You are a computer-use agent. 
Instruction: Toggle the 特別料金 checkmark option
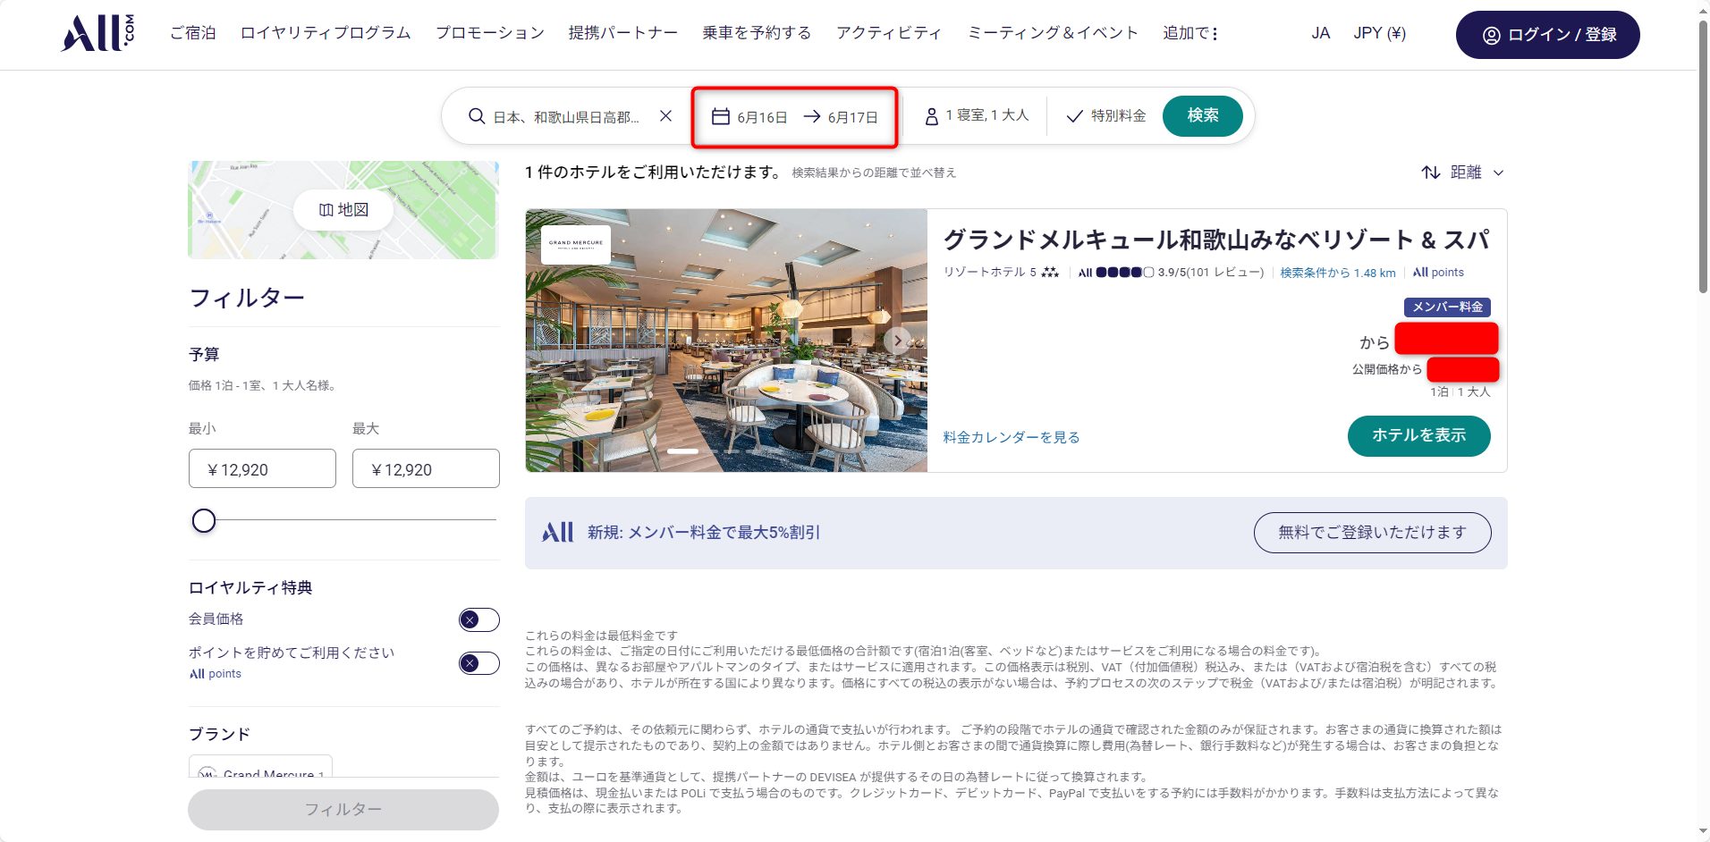1106,116
